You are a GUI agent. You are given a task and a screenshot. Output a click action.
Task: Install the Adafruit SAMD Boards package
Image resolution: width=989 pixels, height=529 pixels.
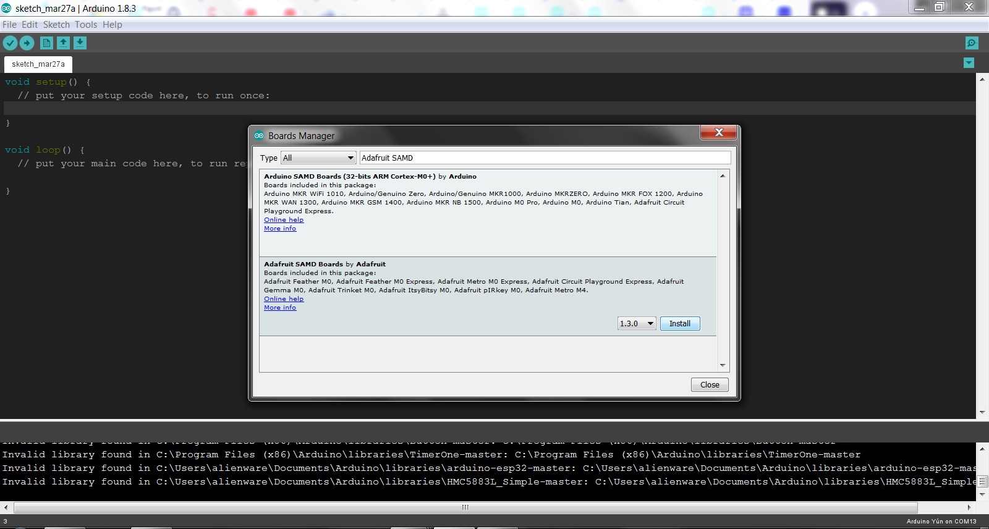[x=680, y=323]
